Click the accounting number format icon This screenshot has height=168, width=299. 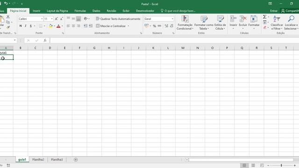[146, 26]
